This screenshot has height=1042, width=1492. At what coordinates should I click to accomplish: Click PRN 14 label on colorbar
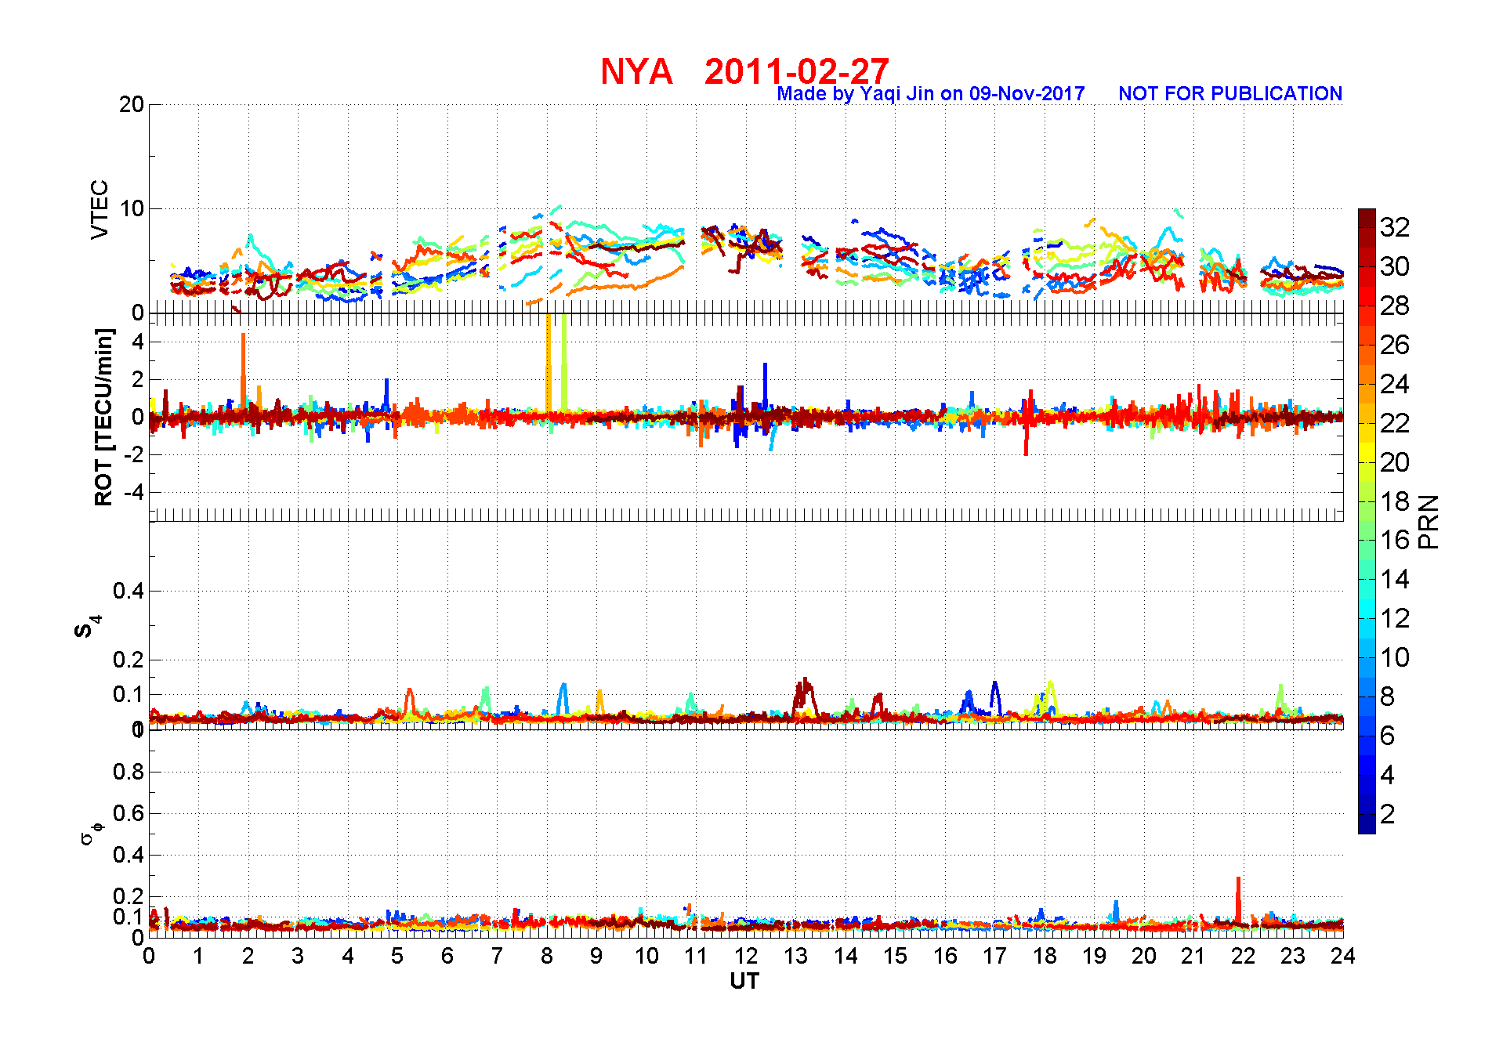(1395, 579)
